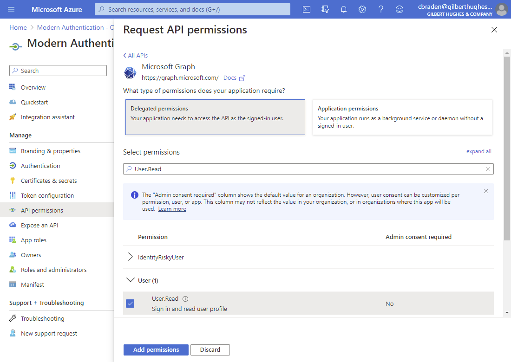This screenshot has width=511, height=362.
Task: Open the portal hamburger menu
Action: coord(11,9)
